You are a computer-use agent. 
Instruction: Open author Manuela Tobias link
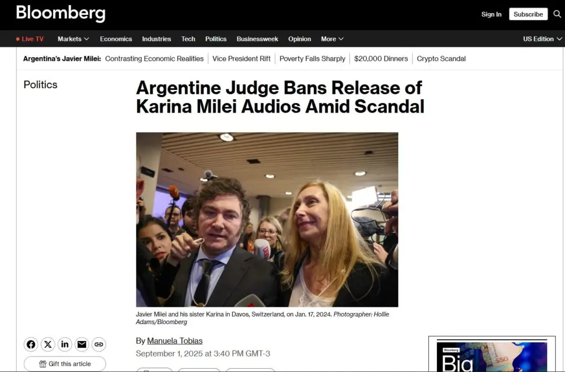[x=175, y=341]
